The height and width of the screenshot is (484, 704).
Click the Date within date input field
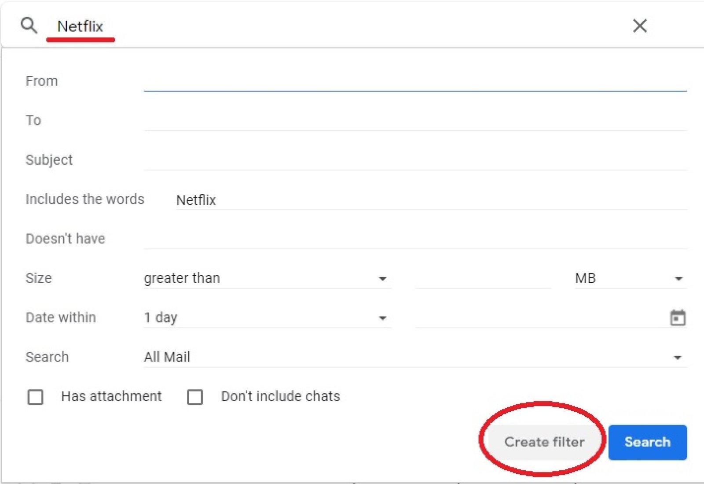541,318
